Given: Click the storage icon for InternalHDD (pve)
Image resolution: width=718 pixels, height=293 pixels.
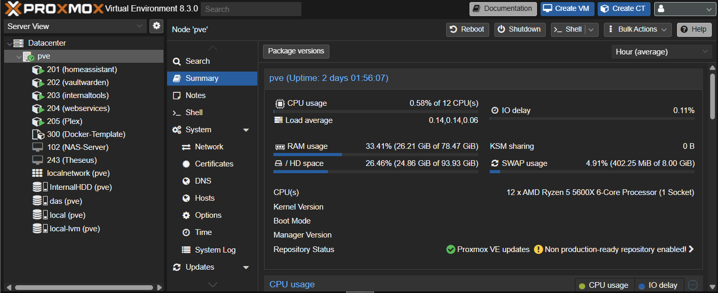Looking at the screenshot, I should (x=39, y=187).
